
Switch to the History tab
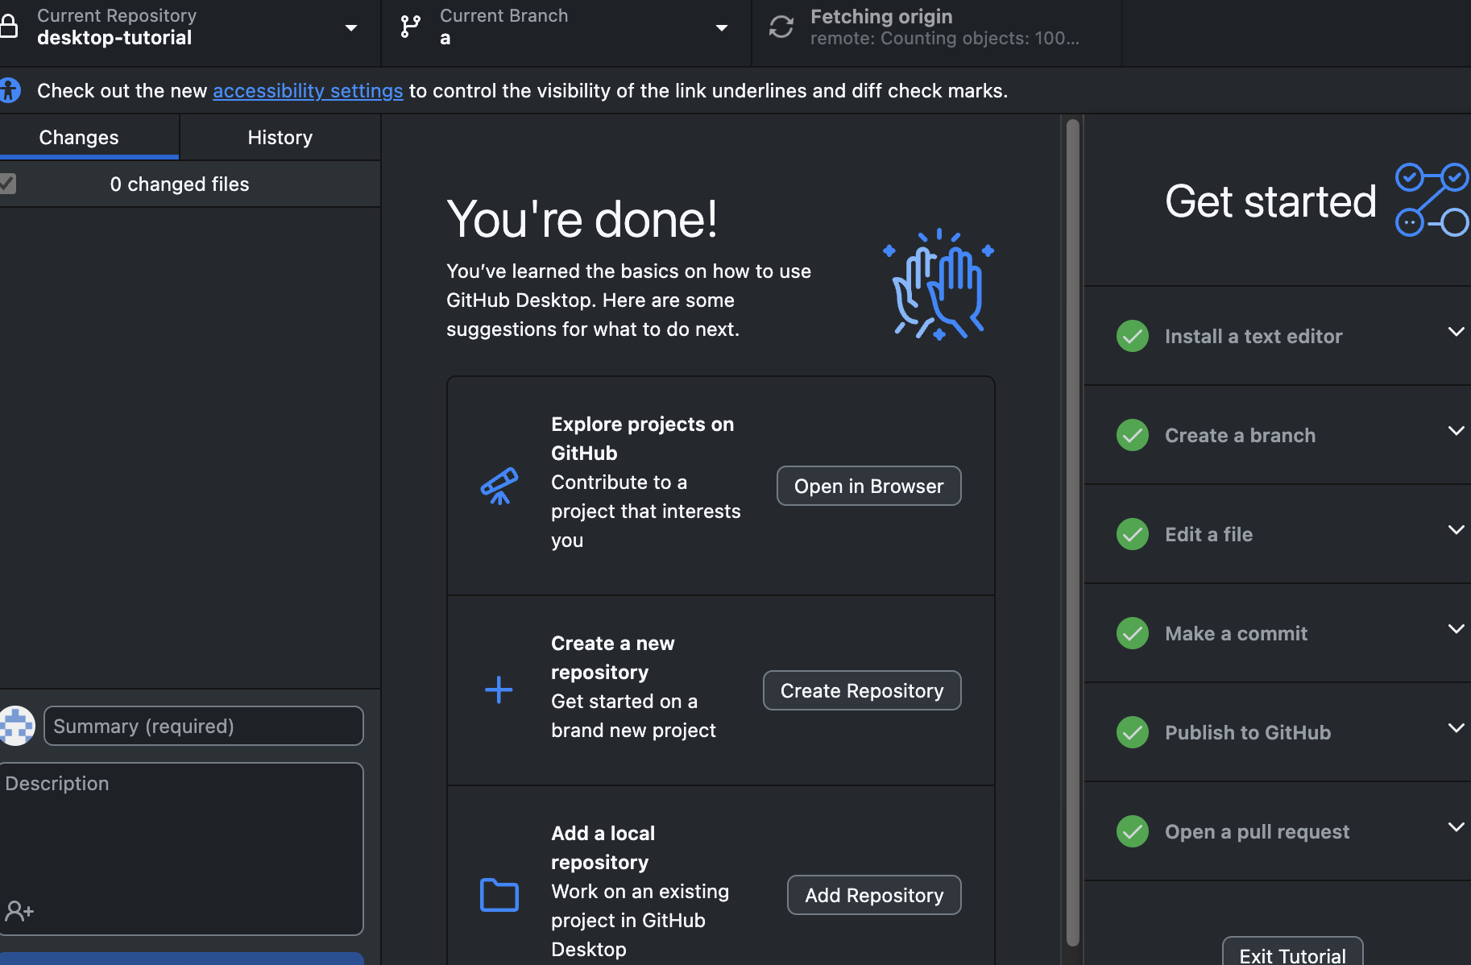click(x=280, y=137)
